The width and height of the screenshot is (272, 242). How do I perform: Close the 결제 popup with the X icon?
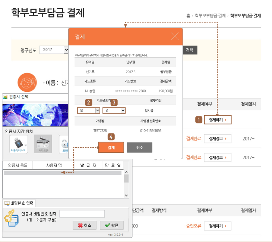tap(174, 36)
